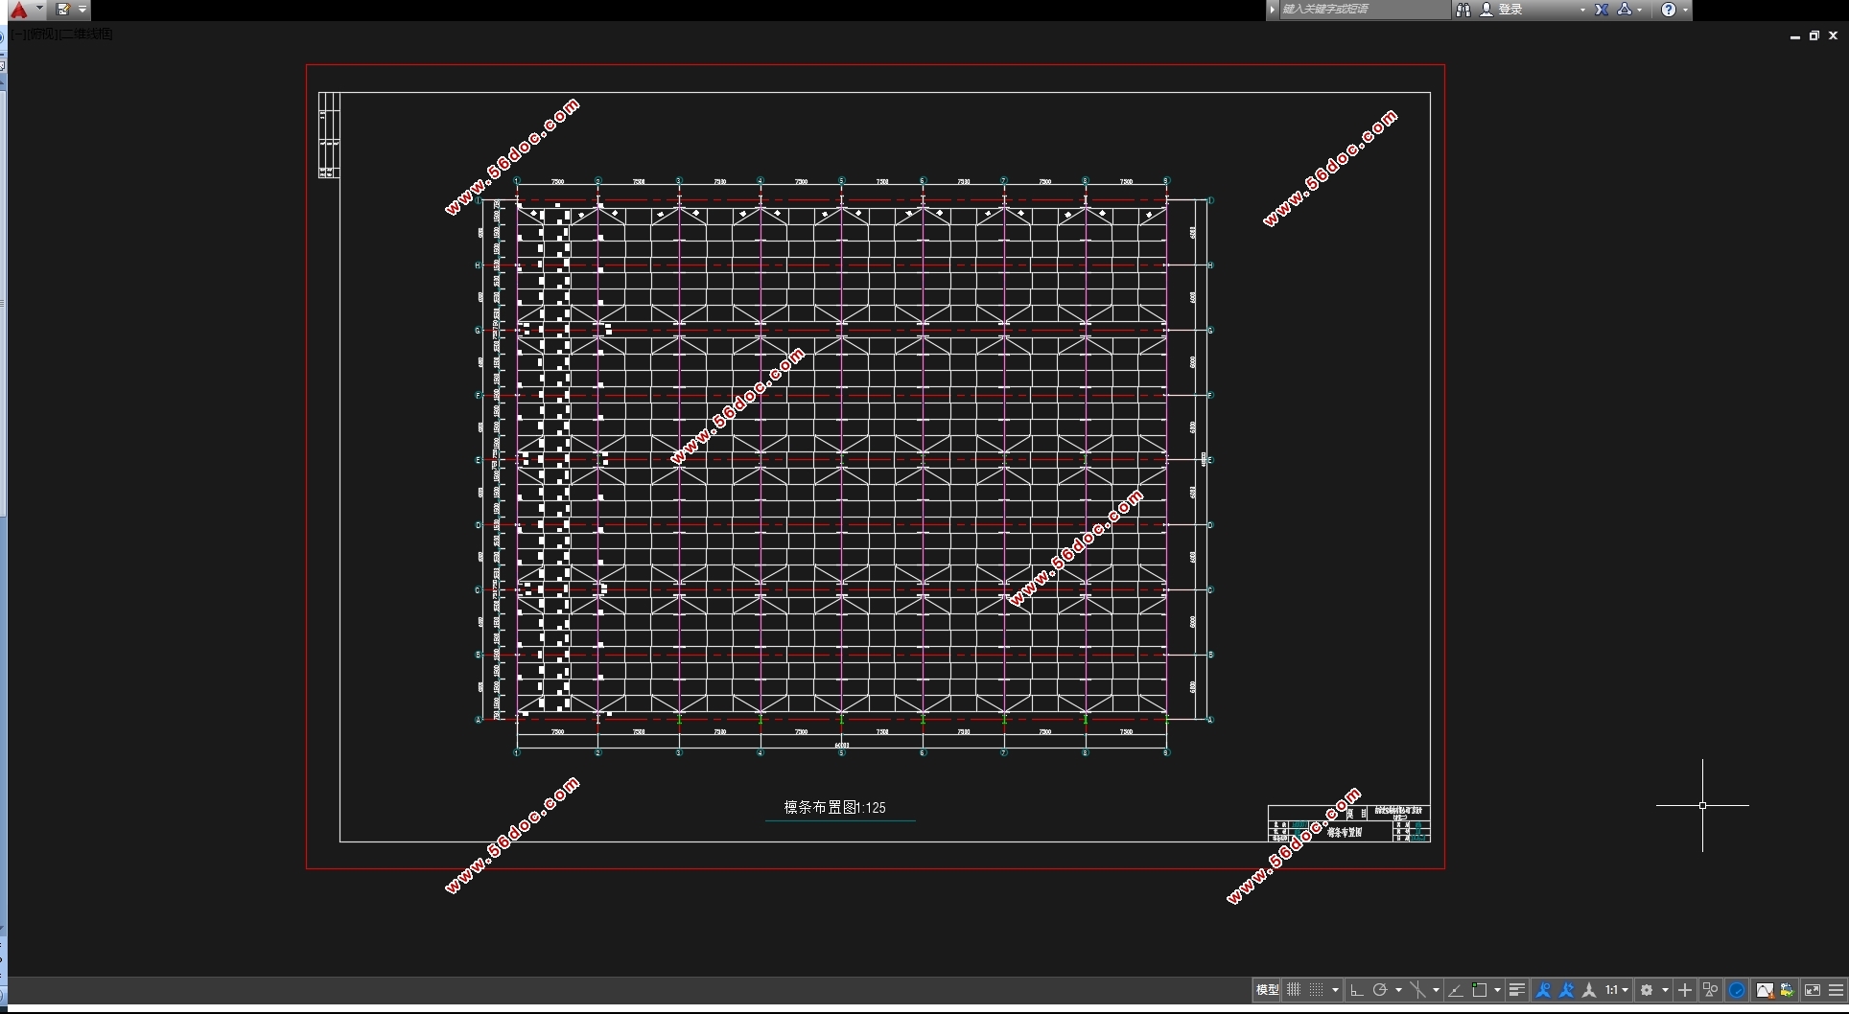Expand the Help dropdown arrow
This screenshot has width=1849, height=1014.
coord(1685,10)
